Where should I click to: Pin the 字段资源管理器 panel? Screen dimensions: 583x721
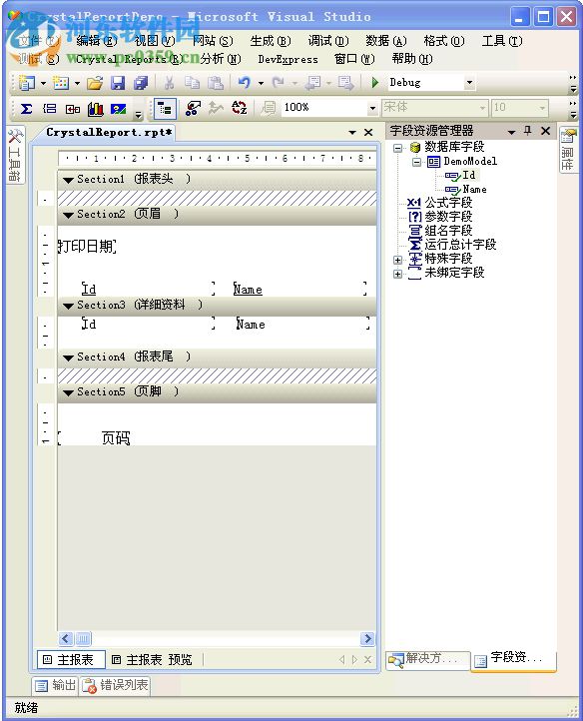[x=528, y=131]
